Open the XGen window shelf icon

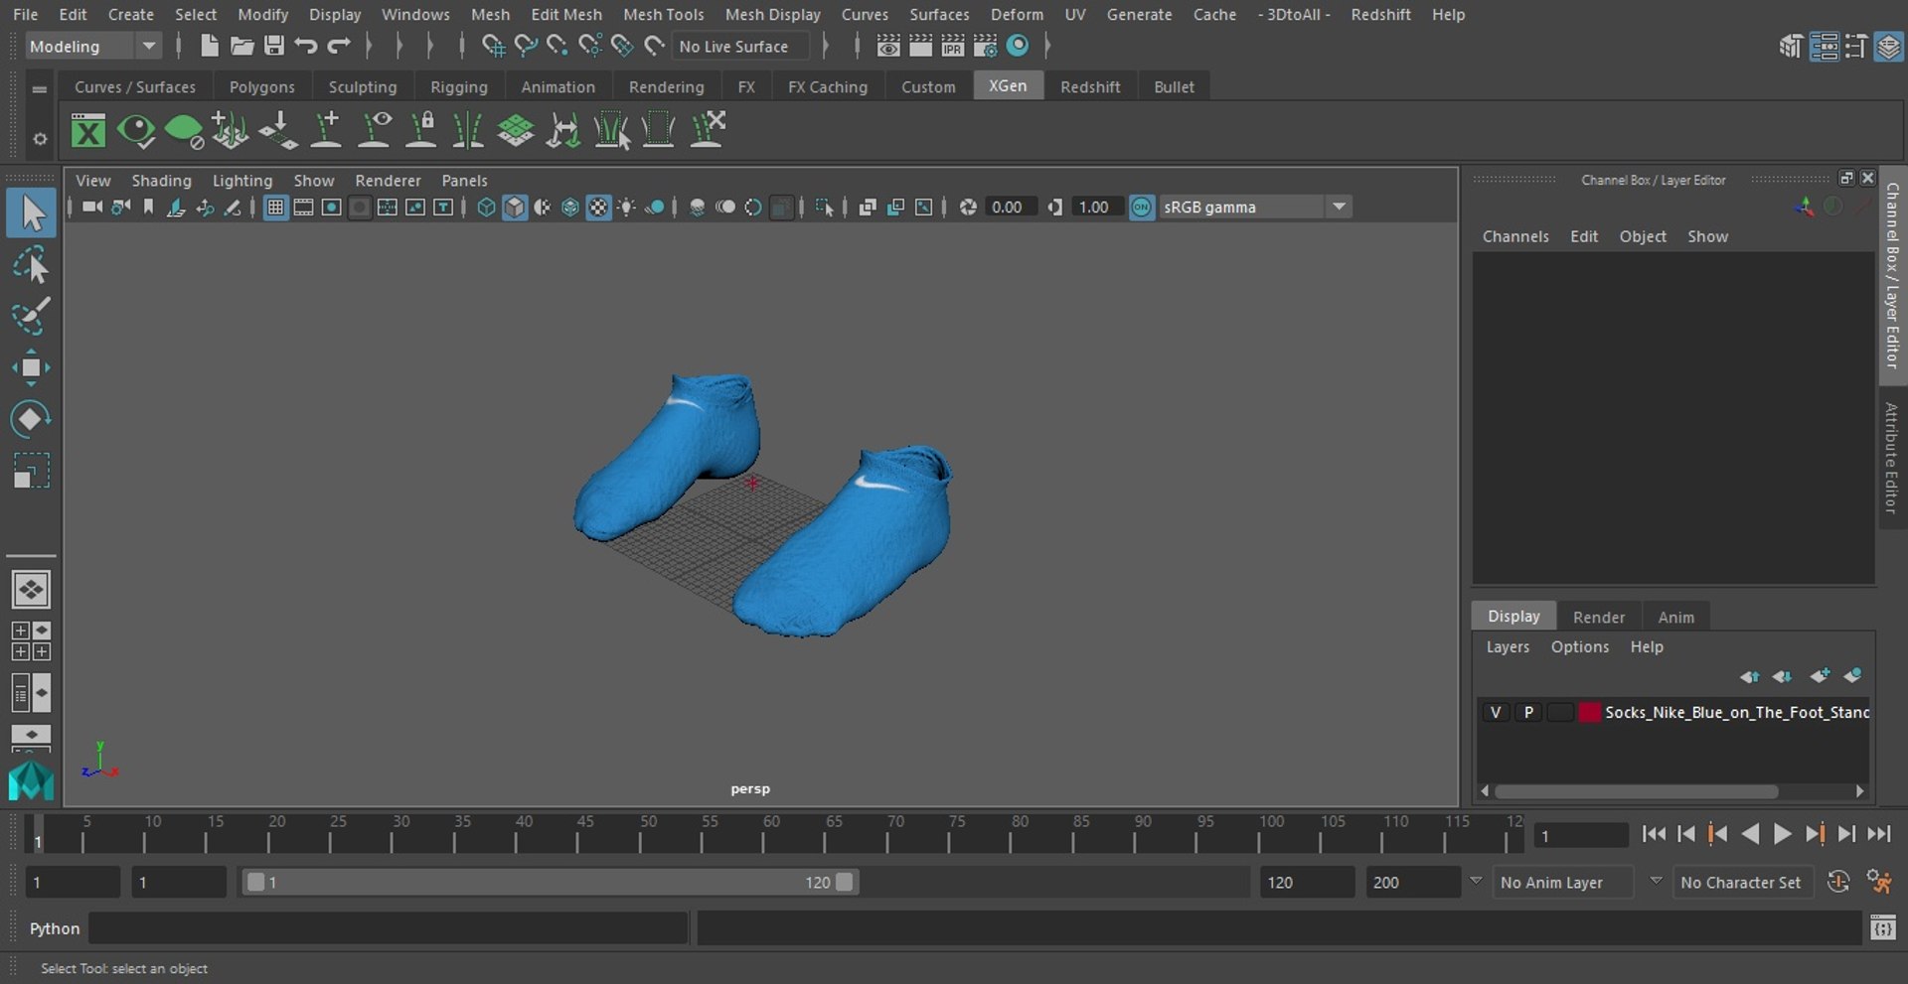(87, 130)
